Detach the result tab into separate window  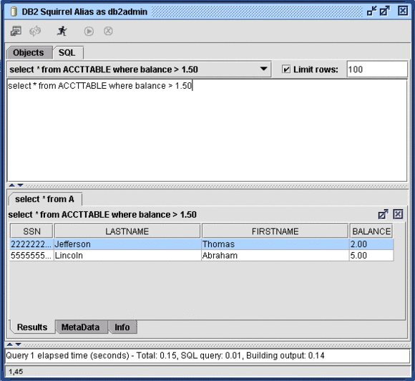click(383, 214)
